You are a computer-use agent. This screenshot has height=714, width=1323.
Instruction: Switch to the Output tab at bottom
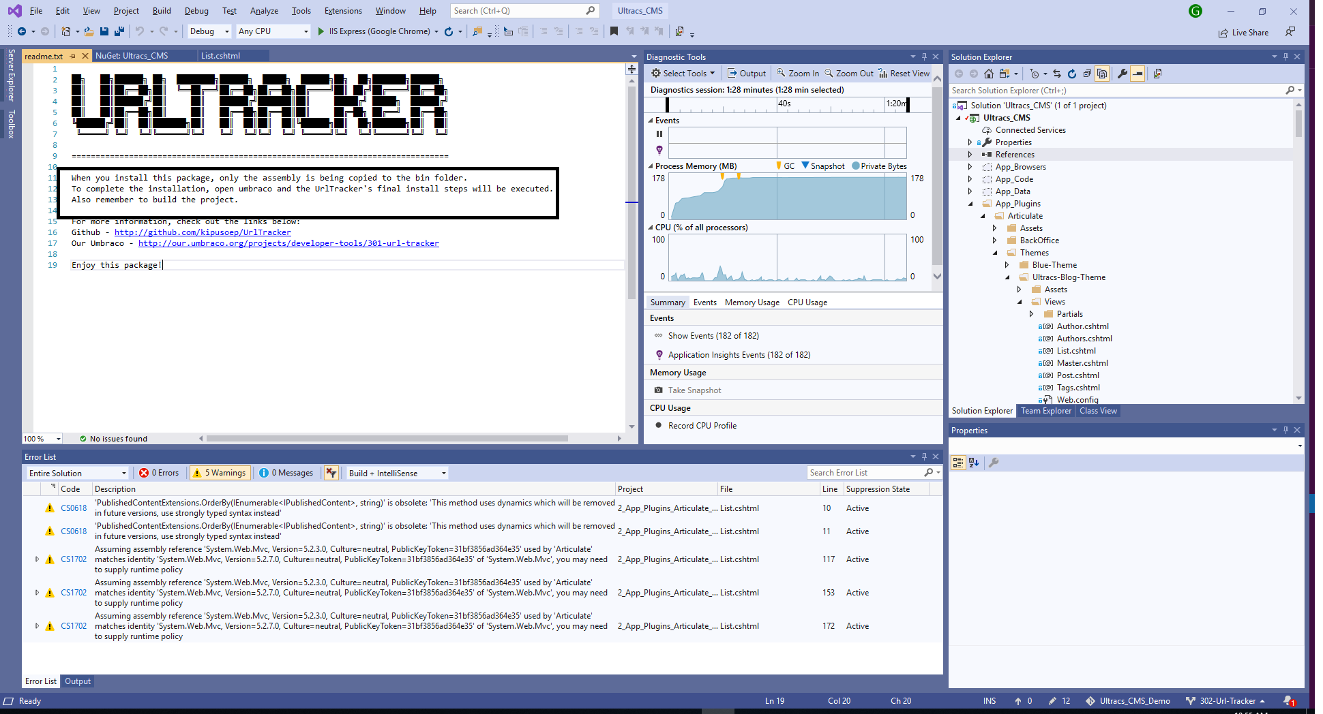[78, 681]
